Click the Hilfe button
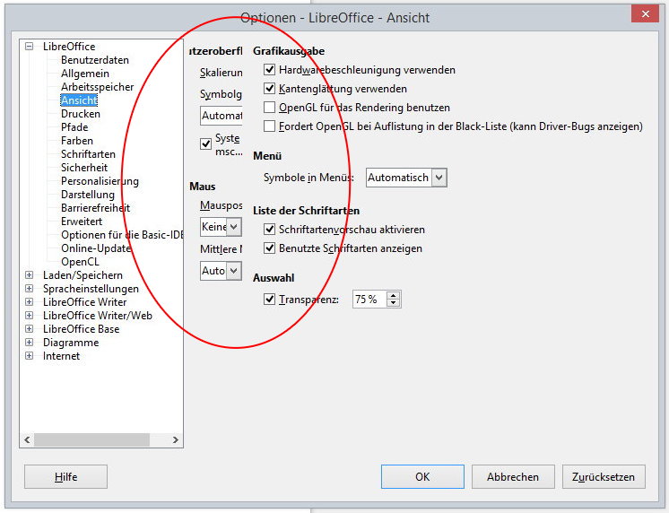Image resolution: width=669 pixels, height=513 pixels. [65, 477]
